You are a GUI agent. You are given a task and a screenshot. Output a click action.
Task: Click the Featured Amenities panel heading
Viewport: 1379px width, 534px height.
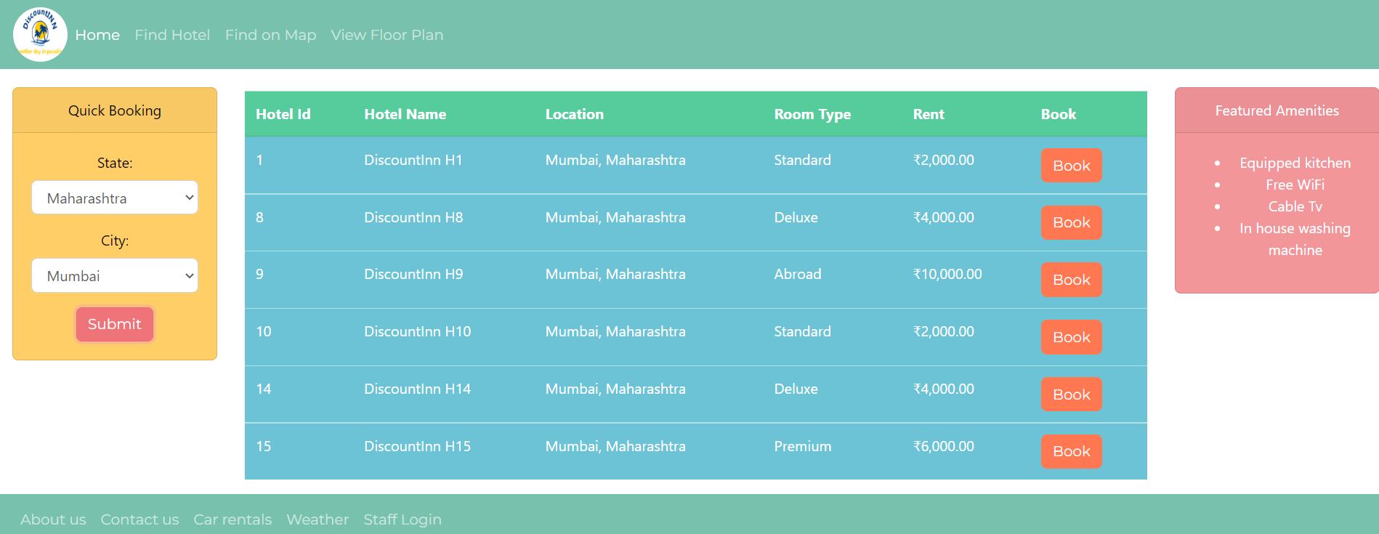1277,110
